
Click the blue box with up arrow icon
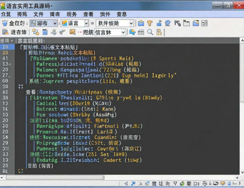coord(159,23)
